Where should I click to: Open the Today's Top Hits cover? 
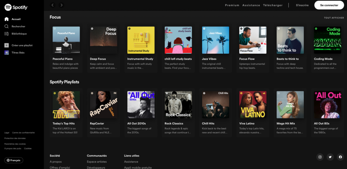click(66, 105)
